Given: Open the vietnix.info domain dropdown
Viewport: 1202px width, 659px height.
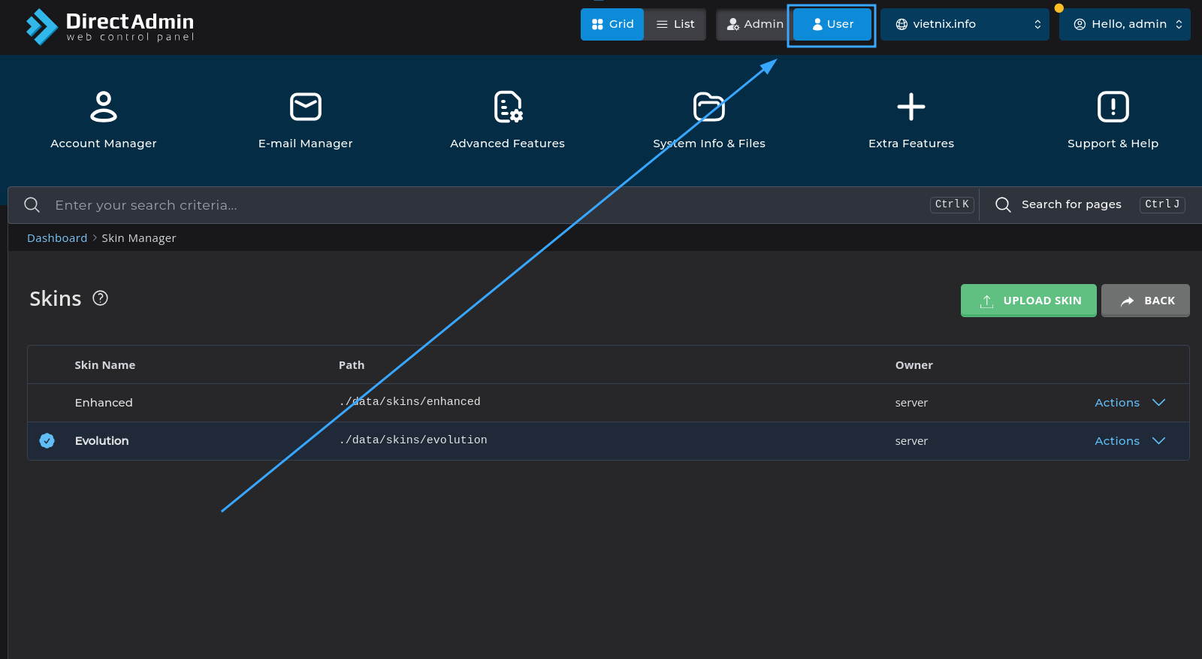Looking at the screenshot, I should click(x=965, y=24).
